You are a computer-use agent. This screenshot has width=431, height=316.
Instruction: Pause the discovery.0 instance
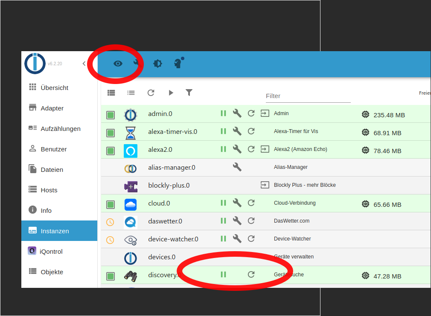pyautogui.click(x=223, y=275)
